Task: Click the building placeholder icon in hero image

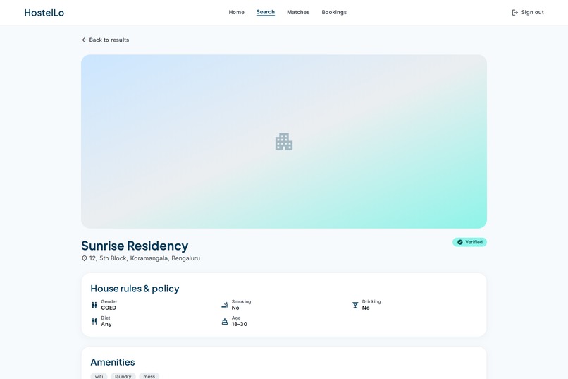Action: 284,142
